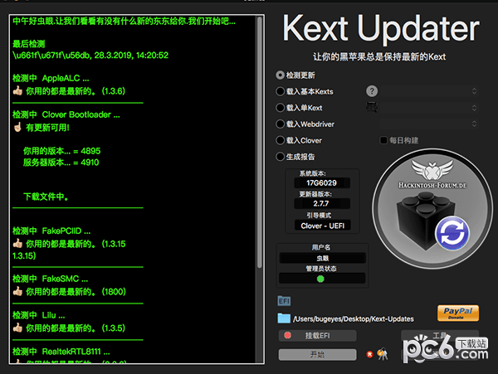Click the thumbs-up icon under AppleALC
The width and height of the screenshot is (498, 374).
[x=17, y=91]
